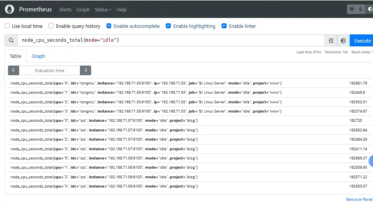The image size is (373, 207).
Task: Select value 162653.94
Action: tap(358, 130)
